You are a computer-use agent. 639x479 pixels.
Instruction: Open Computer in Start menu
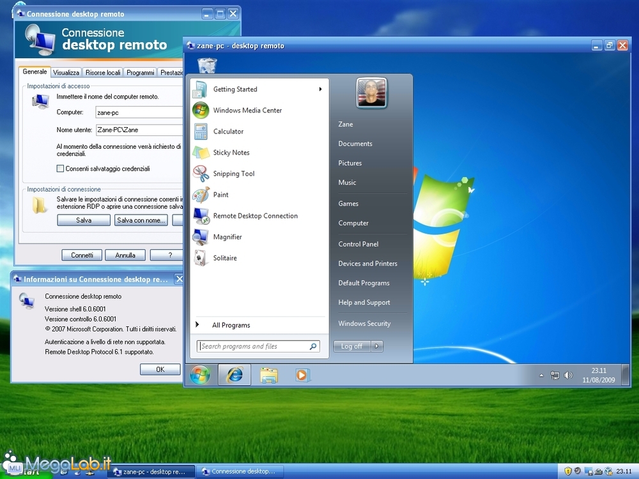coord(353,223)
